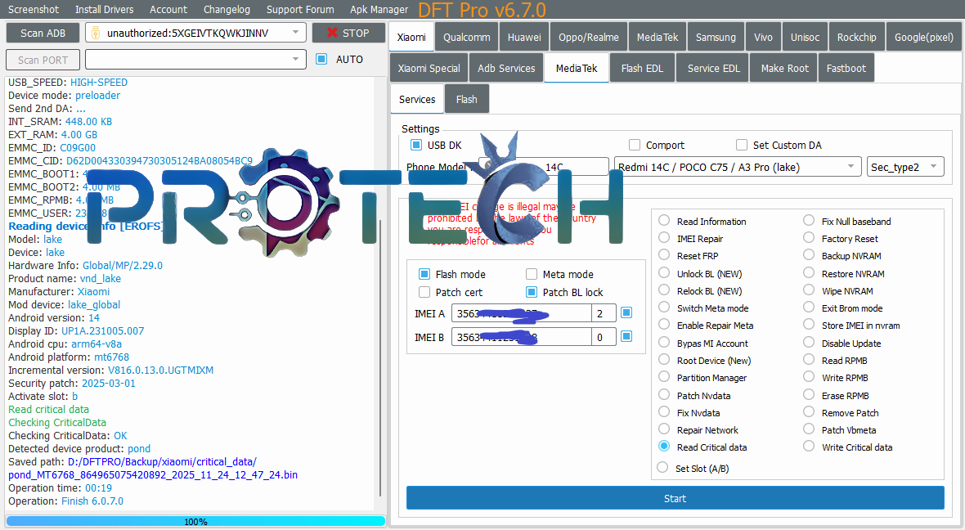Enable the AUTO checkbox
The image size is (965, 530).
pyautogui.click(x=321, y=59)
